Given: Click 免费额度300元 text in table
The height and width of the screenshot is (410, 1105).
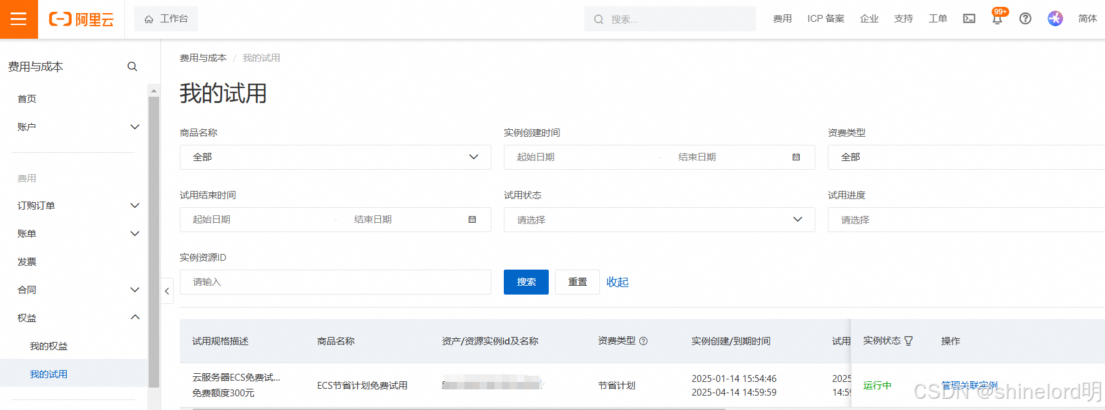Looking at the screenshot, I should (223, 393).
